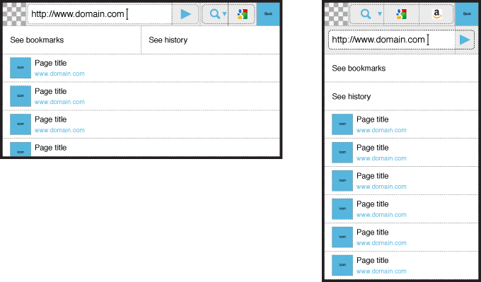The width and height of the screenshot is (481, 282).
Task: Click third row's blue icon thumbnail, portrait mockup
Action: (x=342, y=180)
